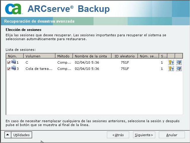Sort sessions by Volumen column
The image size is (190, 143).
pyautogui.click(x=40, y=56)
